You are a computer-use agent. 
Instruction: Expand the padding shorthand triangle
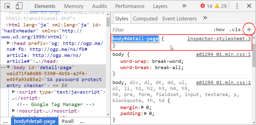(x=145, y=114)
